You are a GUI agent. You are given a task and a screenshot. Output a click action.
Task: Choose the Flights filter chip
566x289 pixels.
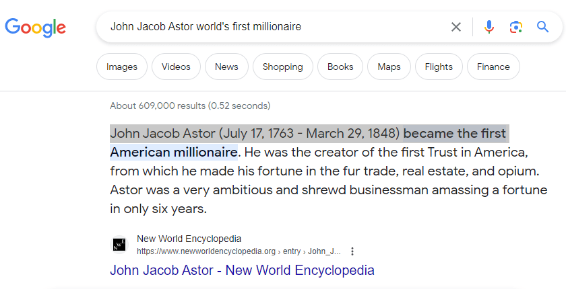coord(439,67)
